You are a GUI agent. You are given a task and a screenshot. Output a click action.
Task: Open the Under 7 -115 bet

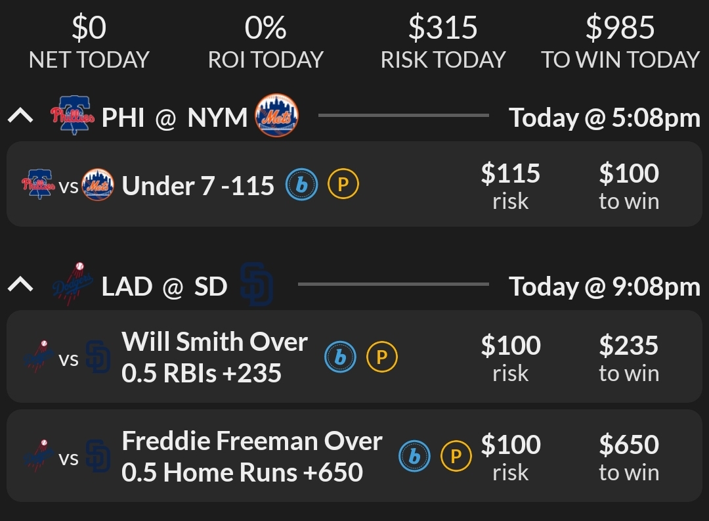click(198, 187)
